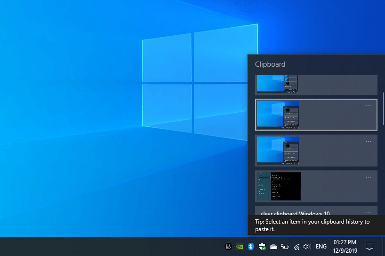Click the volume speaker icon
Viewport: 385px width, 256px height.
(307, 247)
